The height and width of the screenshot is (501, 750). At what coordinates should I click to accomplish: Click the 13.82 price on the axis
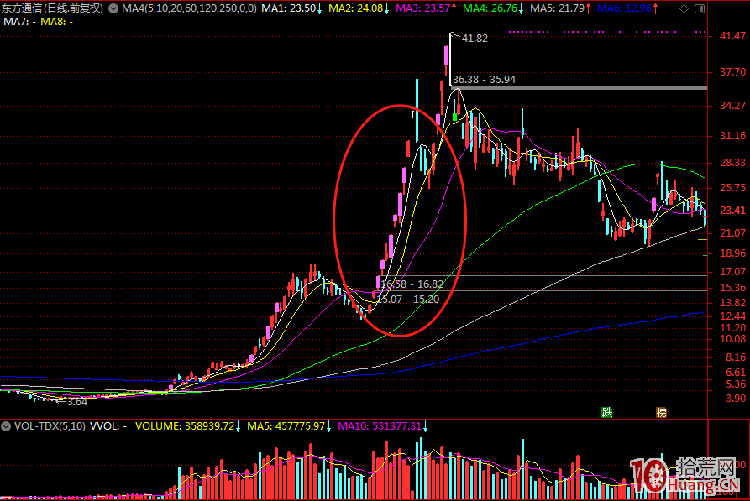(732, 303)
